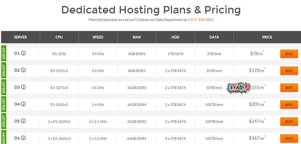The width and height of the screenshot is (301, 144).
Task: Click the PRICE column header
Action: point(267,37)
